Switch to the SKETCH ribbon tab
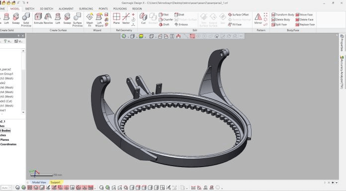346x191 pixels. [x=29, y=8]
